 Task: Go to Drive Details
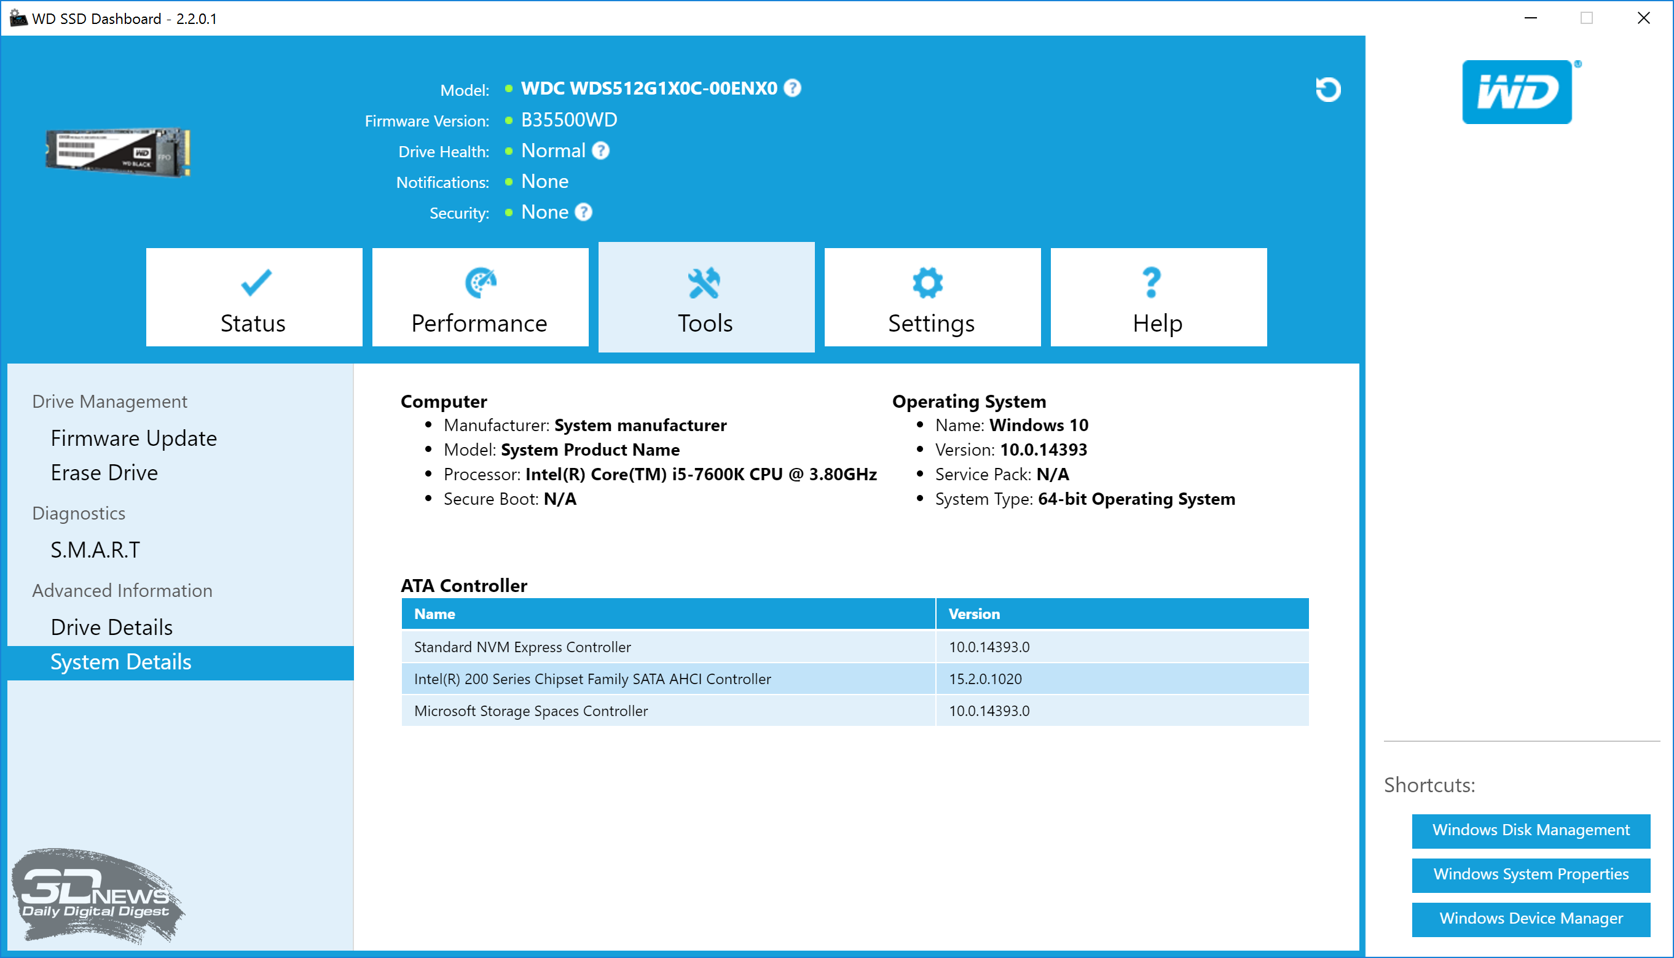[112, 627]
